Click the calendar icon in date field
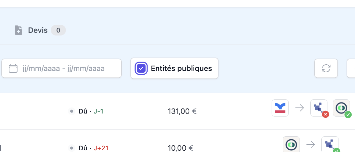This screenshot has height=152, width=355. point(13,68)
